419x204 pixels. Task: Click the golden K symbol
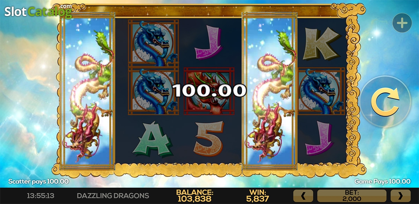[321, 43]
